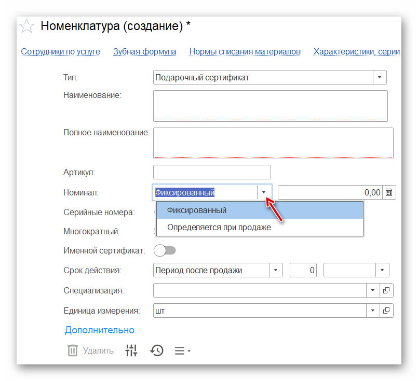Image resolution: width=418 pixels, height=381 pixels.
Task: Open Специализация item with open-form icon
Action: tap(386, 290)
